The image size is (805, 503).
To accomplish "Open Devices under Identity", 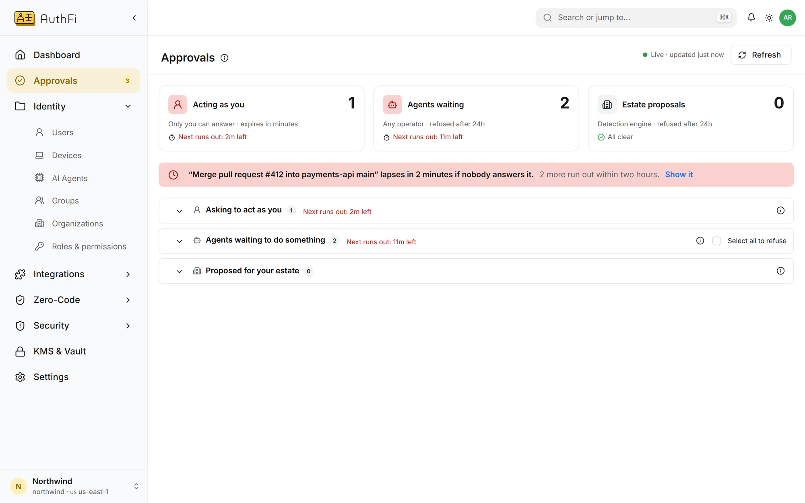I will [x=83, y=155].
